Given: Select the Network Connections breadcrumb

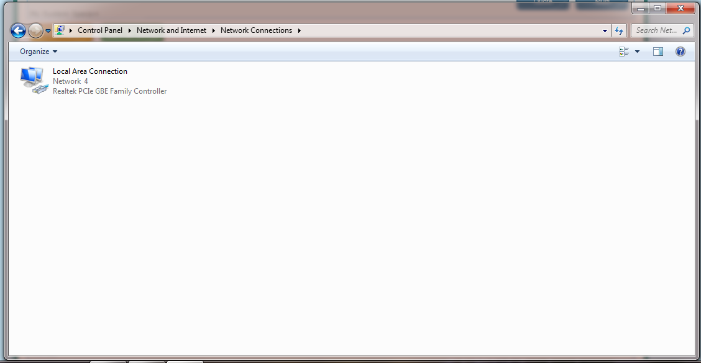Looking at the screenshot, I should pos(256,30).
